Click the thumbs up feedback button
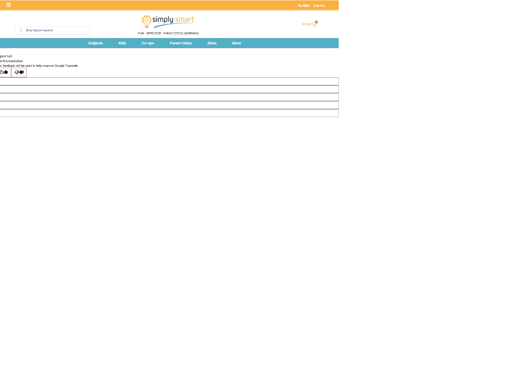This screenshot has width=508, height=369. click(x=4, y=72)
